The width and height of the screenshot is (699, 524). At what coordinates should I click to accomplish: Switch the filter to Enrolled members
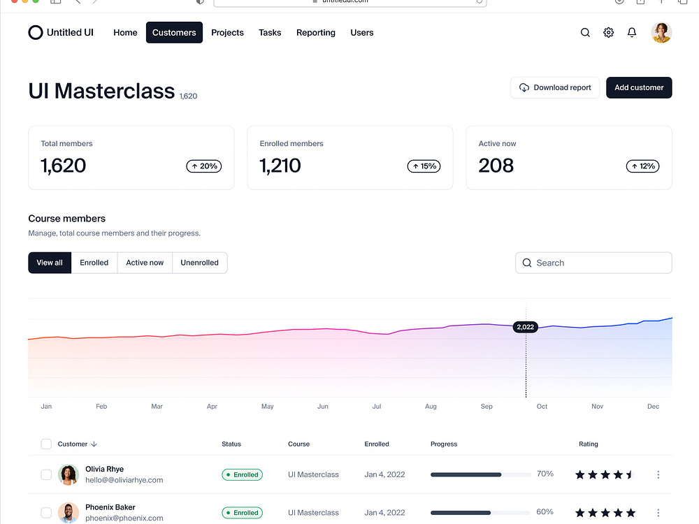[x=94, y=263]
